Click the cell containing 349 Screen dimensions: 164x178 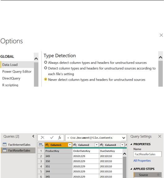(58, 156)
